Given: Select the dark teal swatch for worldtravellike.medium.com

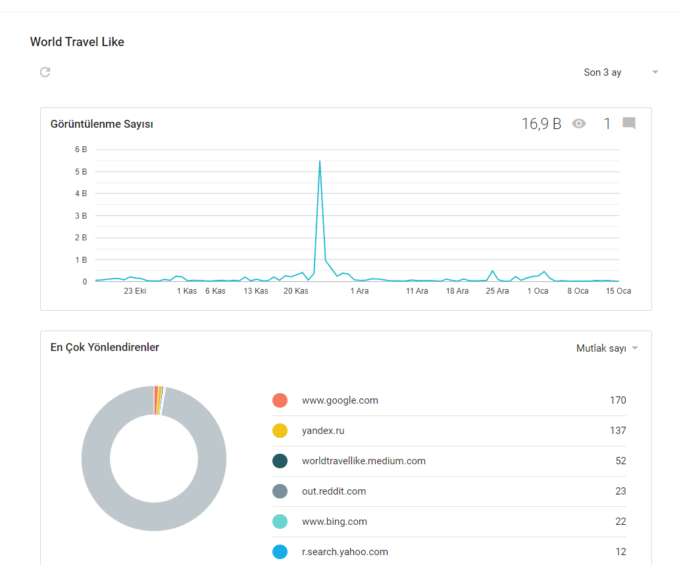Looking at the screenshot, I should 280,461.
